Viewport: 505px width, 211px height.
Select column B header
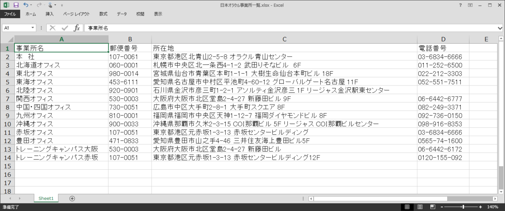point(130,39)
